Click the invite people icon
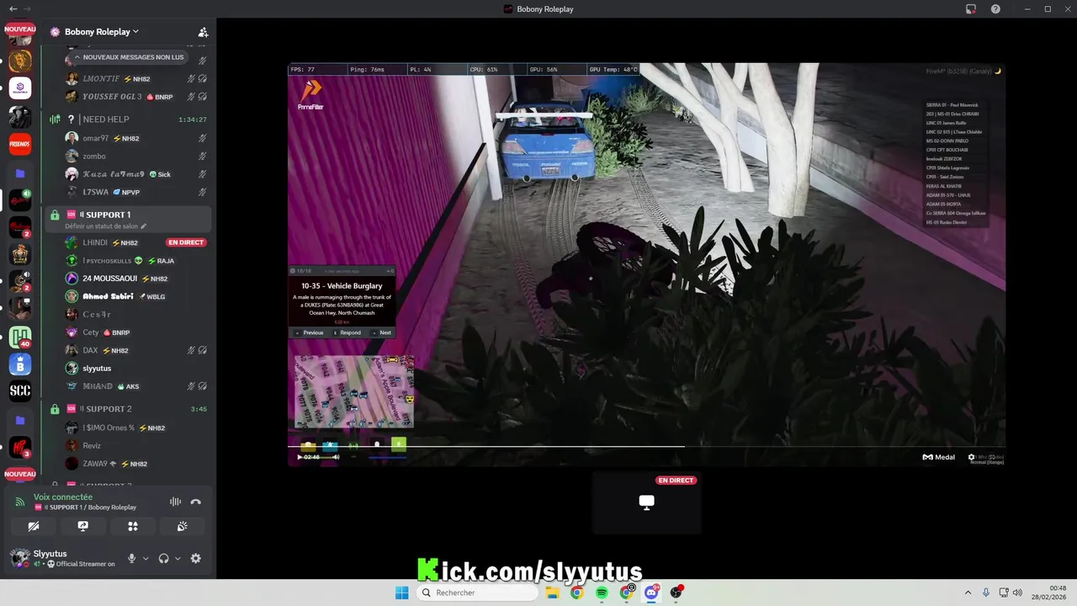The height and width of the screenshot is (606, 1077). coord(203,32)
